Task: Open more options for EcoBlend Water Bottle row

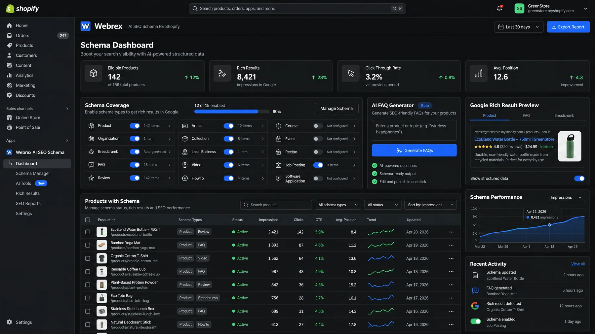Action: point(451,232)
